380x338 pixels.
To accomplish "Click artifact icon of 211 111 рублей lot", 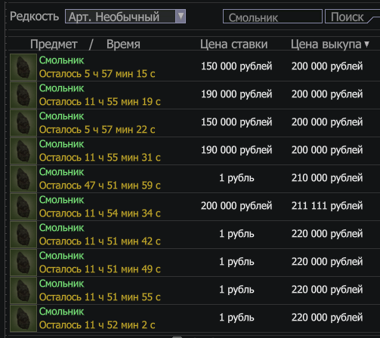I will coord(23,207).
